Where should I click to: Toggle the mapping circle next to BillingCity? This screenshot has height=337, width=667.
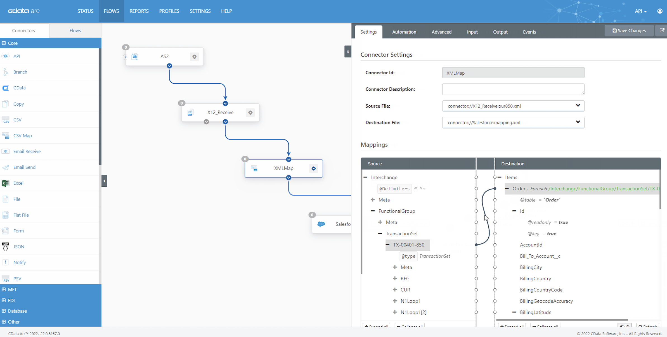495,267
